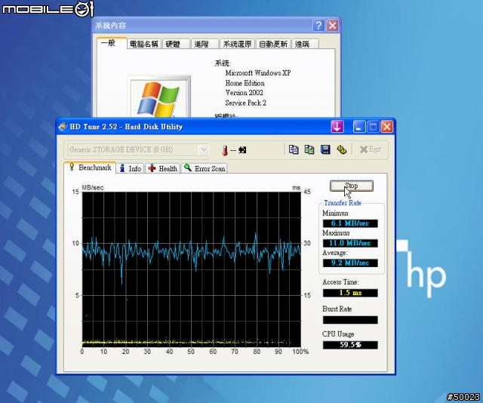The height and width of the screenshot is (403, 483).
Task: Select the 自動更新 tab in System Properties
Action: point(273,44)
